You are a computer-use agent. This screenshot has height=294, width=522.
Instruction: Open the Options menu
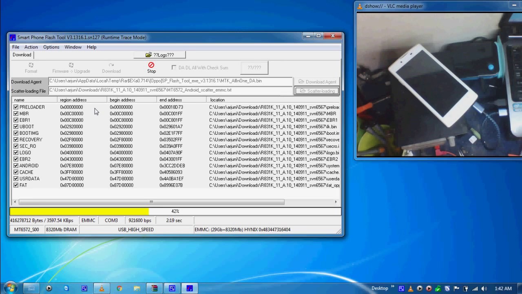click(x=51, y=47)
